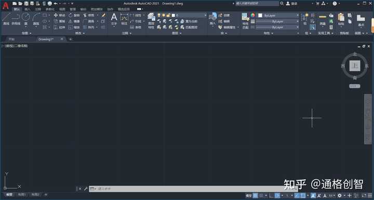This screenshot has height=200, width=374.
Task: Open the Default (默认) ribbon tab
Action: pos(17,9)
